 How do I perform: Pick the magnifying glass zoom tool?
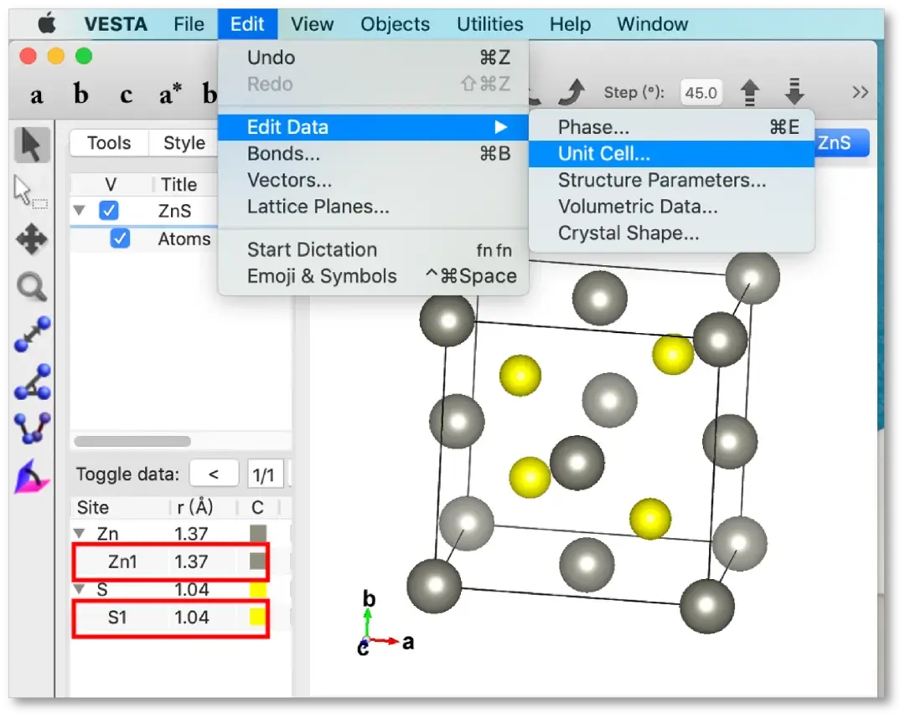[31, 287]
